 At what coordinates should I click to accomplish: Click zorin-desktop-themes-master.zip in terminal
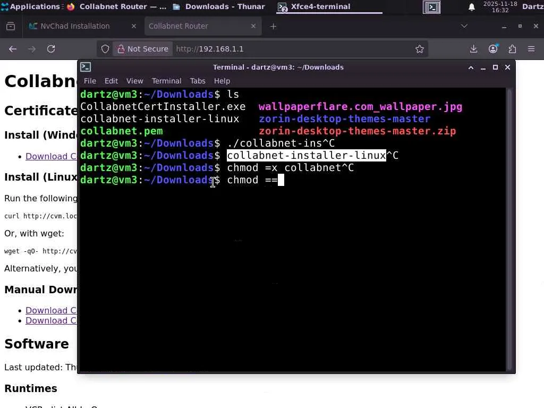[358, 131]
